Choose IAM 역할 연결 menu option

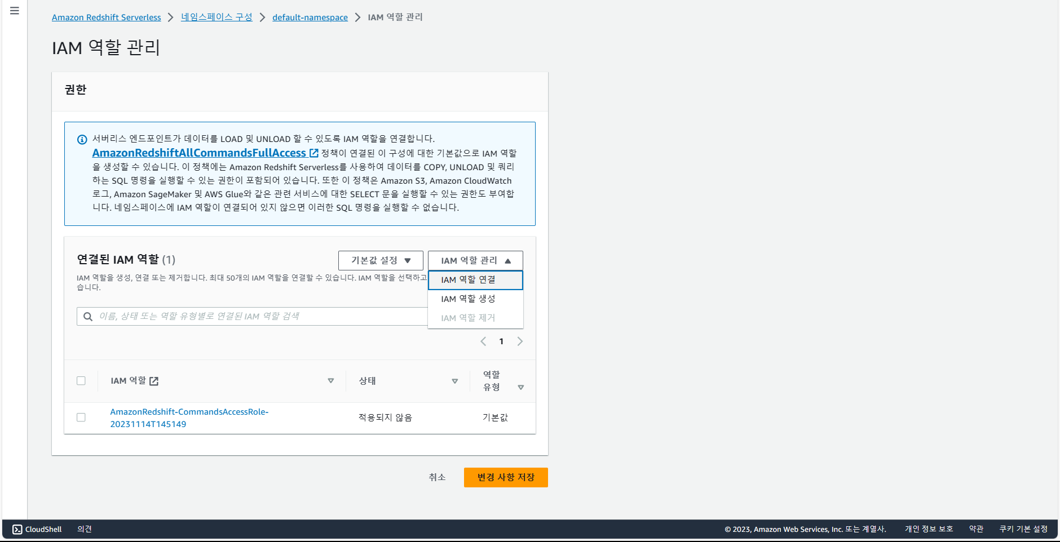click(475, 280)
